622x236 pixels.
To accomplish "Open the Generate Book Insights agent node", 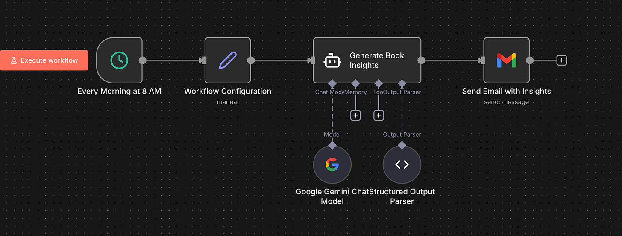I will point(367,60).
